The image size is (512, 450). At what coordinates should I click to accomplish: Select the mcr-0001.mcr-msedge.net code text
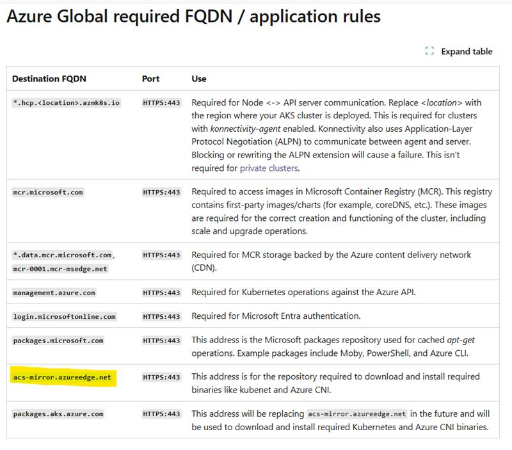click(60, 269)
